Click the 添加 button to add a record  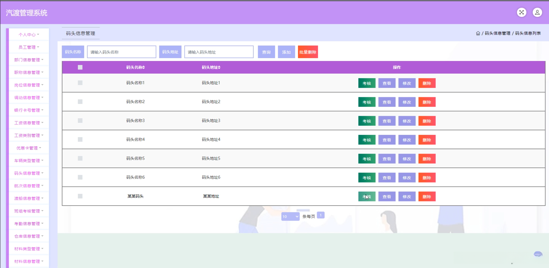click(x=286, y=52)
